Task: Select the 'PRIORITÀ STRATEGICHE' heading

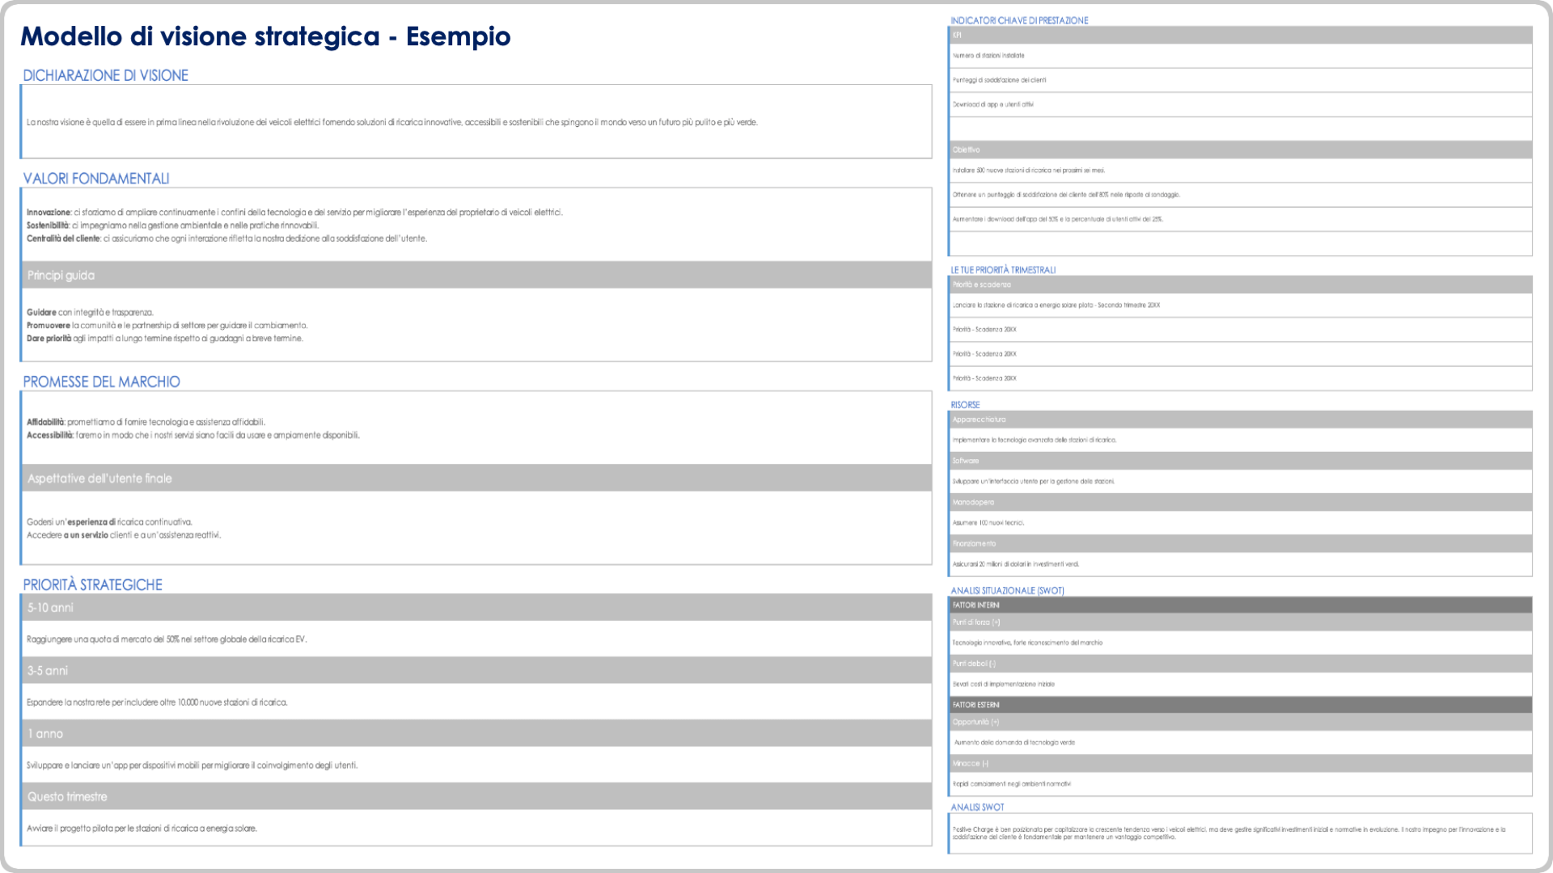Action: pyautogui.click(x=92, y=584)
